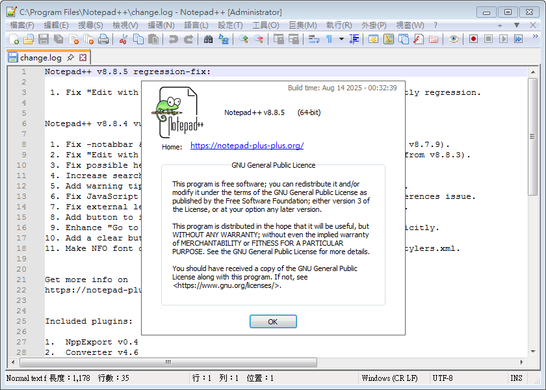Click the Notepad++ chameleon logo

(177, 112)
